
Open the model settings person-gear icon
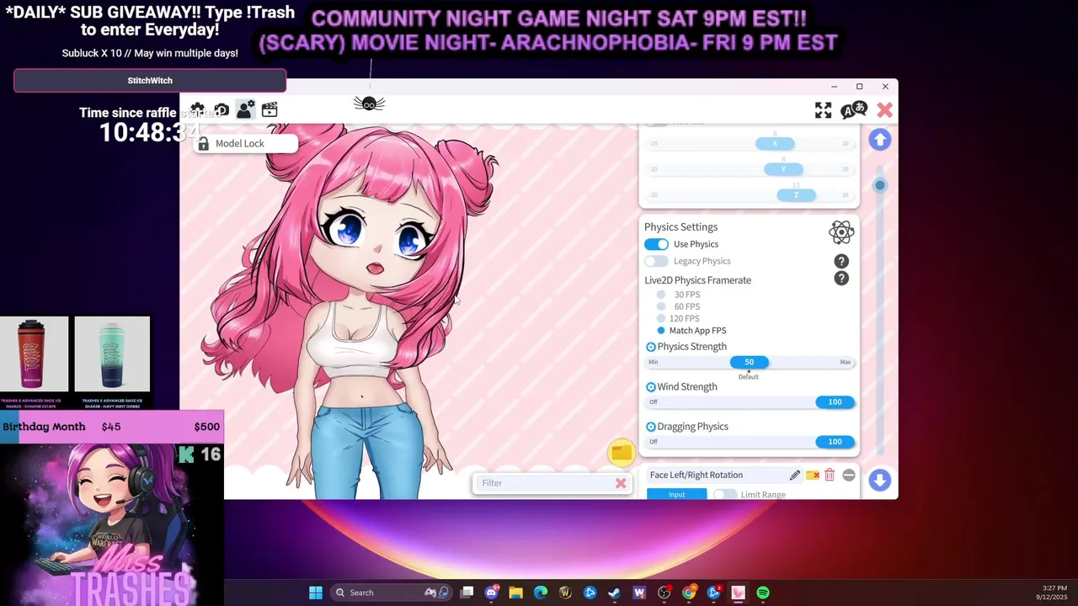coord(245,109)
